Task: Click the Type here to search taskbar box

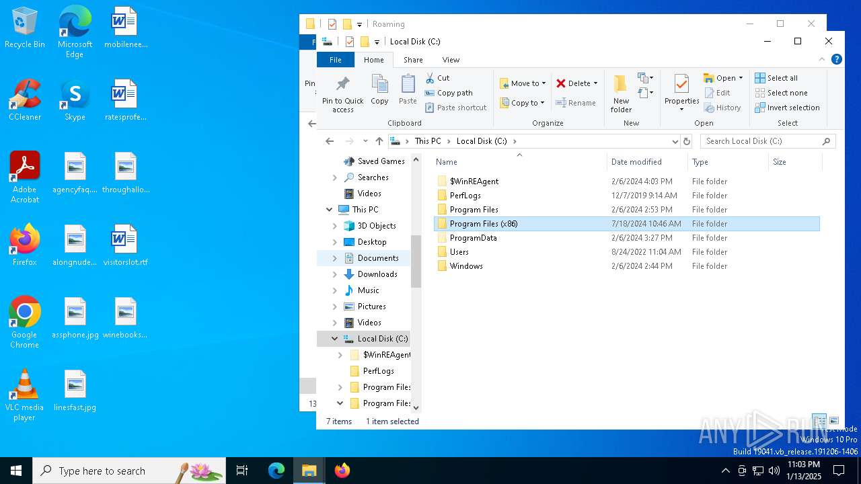Action: pos(129,471)
